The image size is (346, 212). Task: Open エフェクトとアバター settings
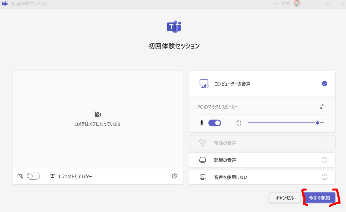(x=71, y=176)
